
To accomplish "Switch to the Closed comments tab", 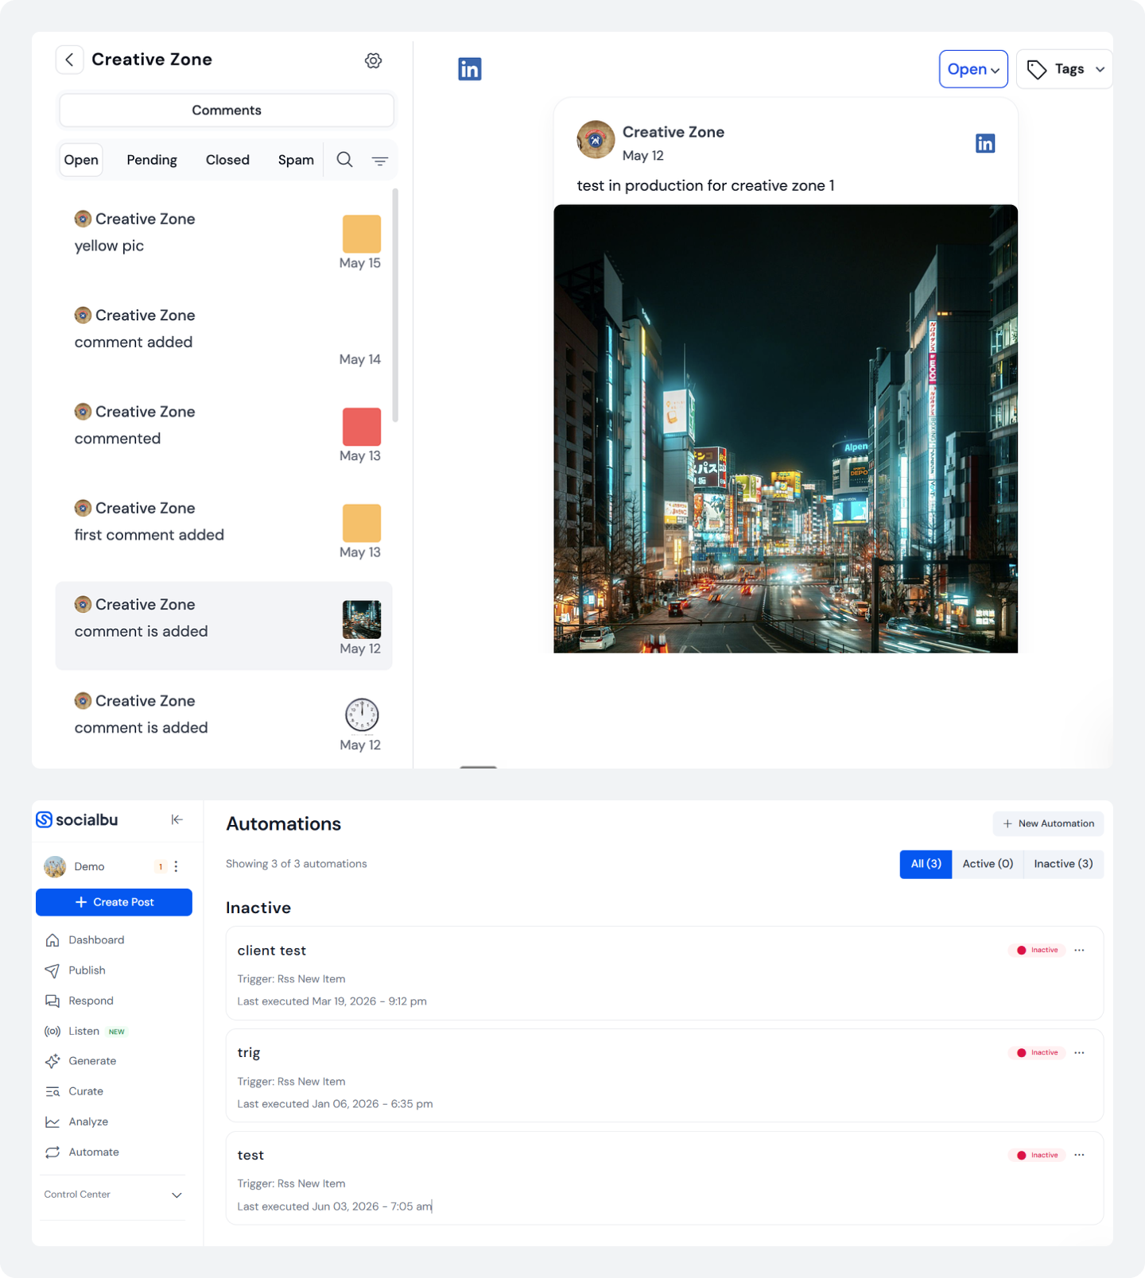I will pyautogui.click(x=227, y=160).
